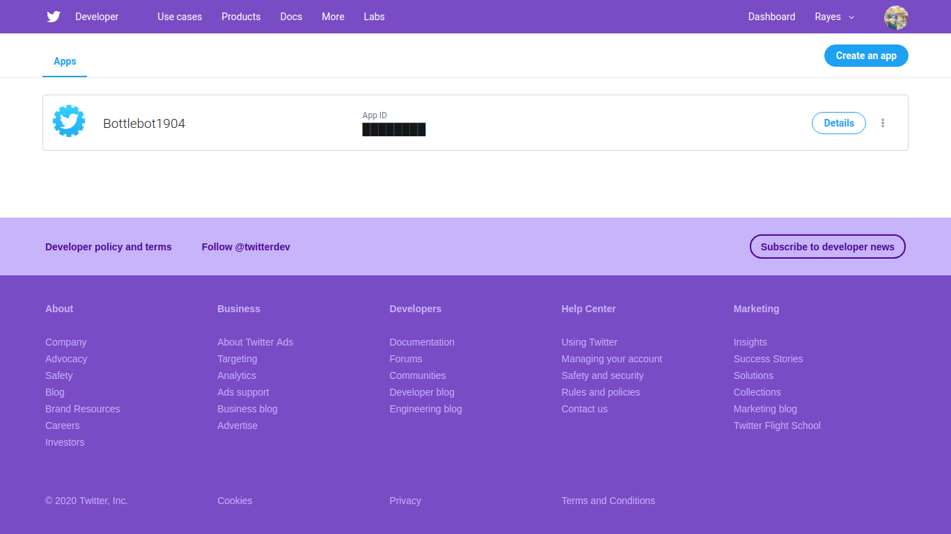This screenshot has width=951, height=534.
Task: Click the Create an app button
Action: pos(866,56)
